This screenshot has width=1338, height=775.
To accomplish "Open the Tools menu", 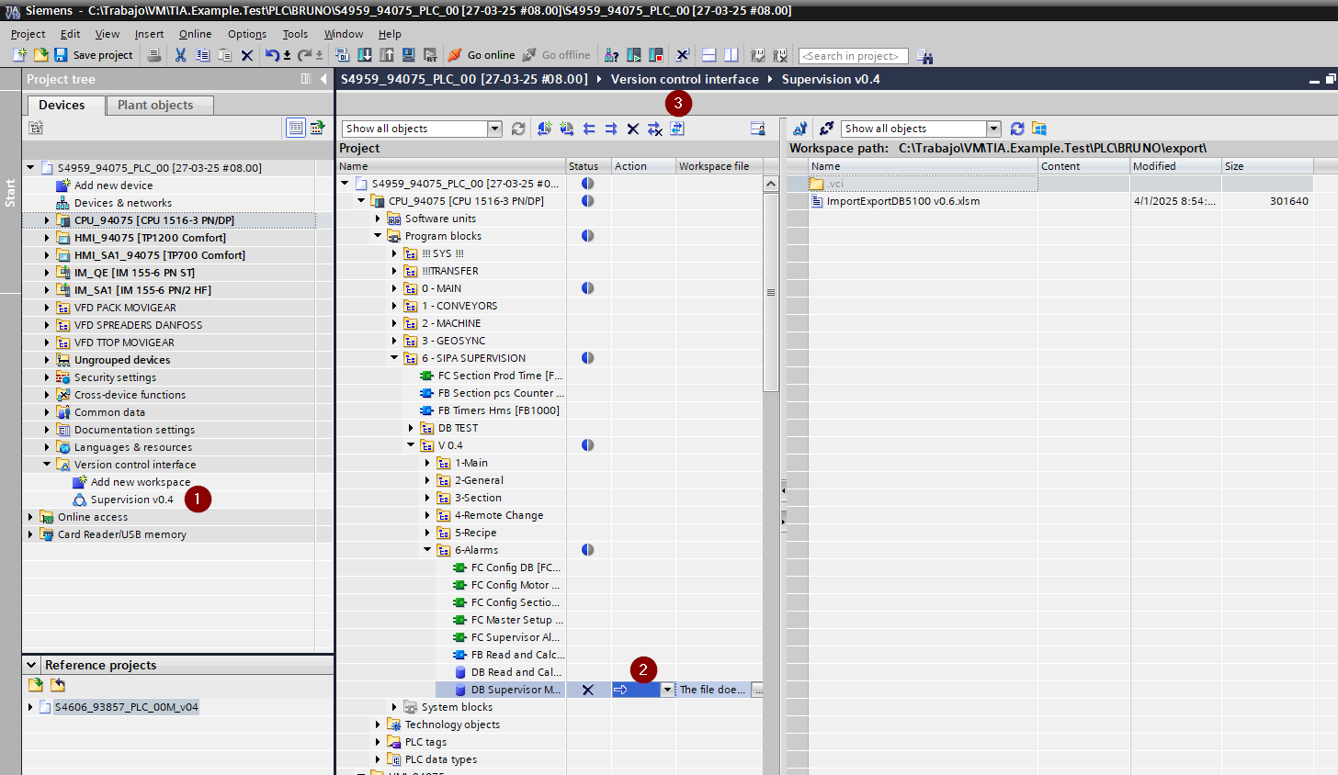I will click(x=295, y=34).
